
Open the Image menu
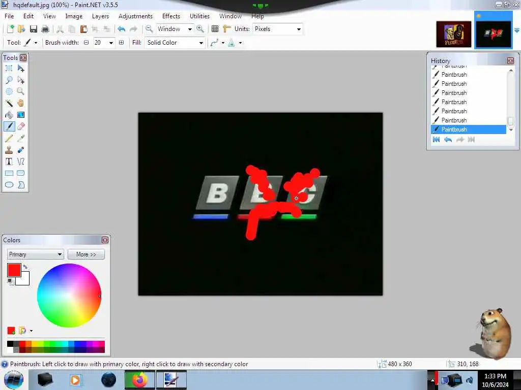tap(74, 16)
